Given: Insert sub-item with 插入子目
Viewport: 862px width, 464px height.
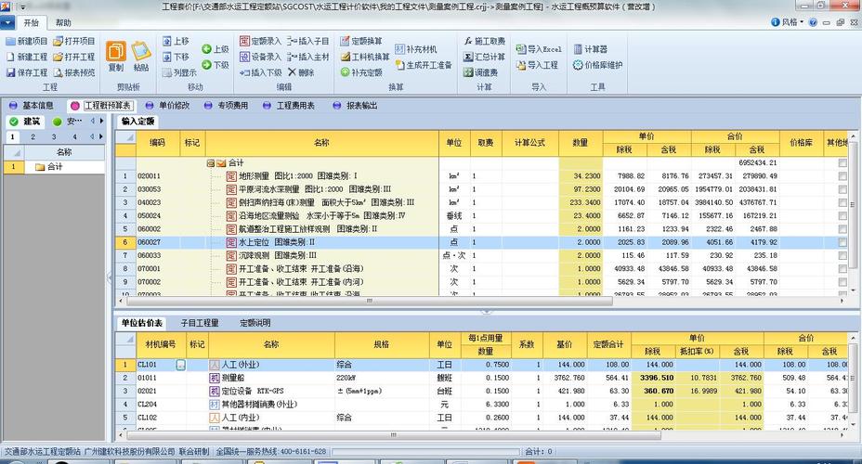Looking at the screenshot, I should (292, 41).
